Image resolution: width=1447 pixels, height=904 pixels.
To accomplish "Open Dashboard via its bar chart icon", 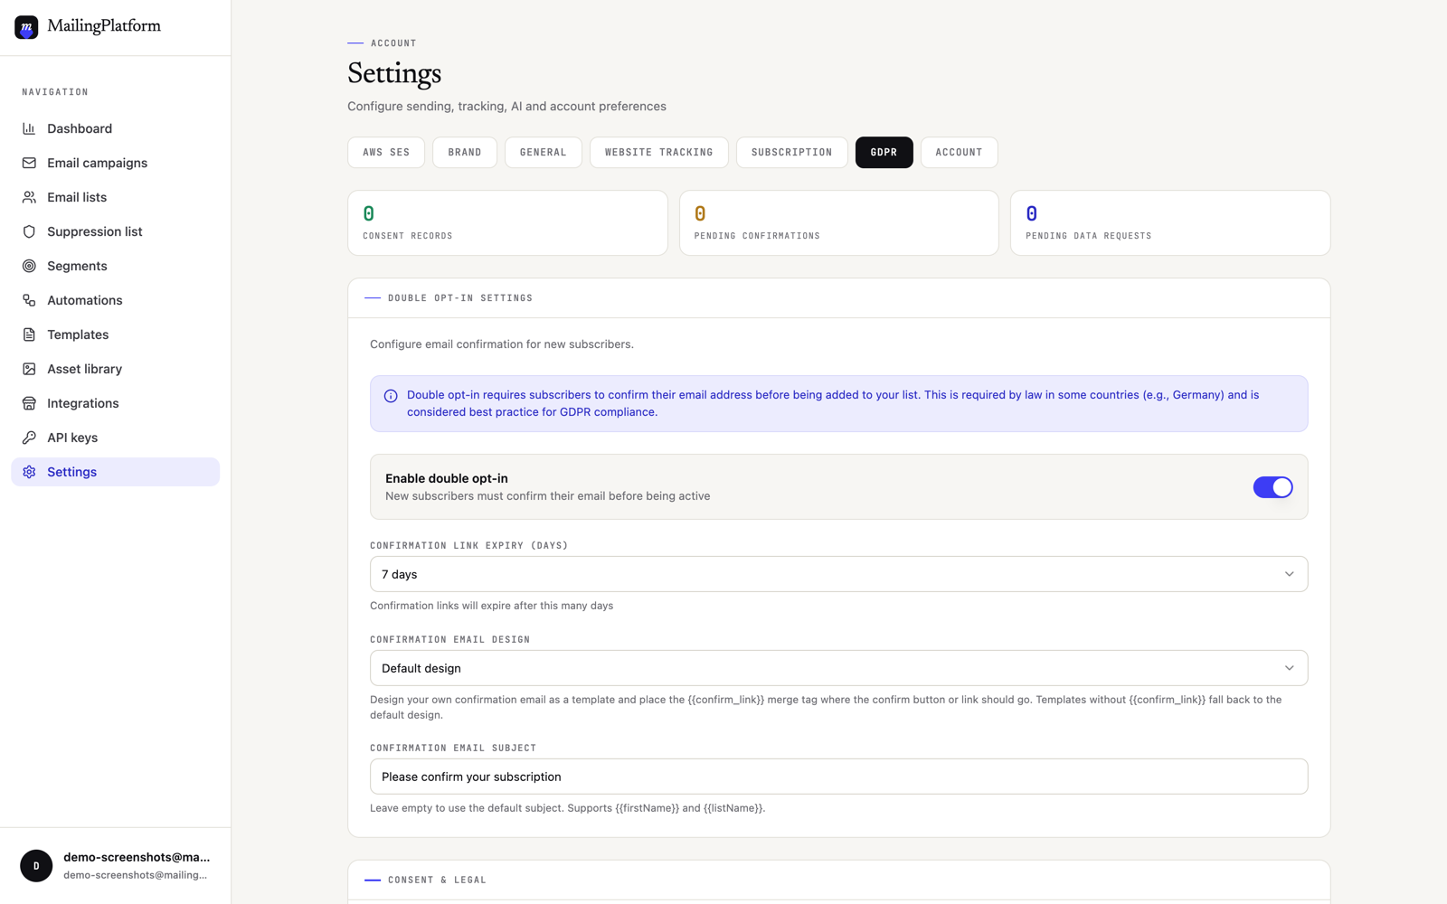I will pyautogui.click(x=29, y=128).
